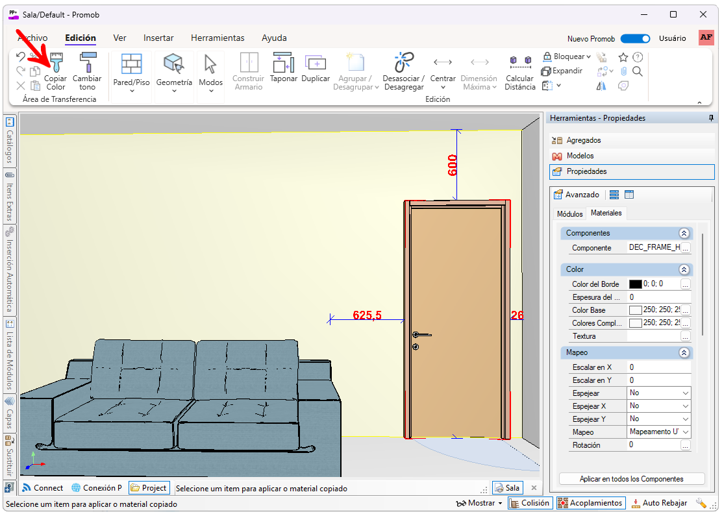
Task: Expand the Pared/Piso dropdown
Action: [x=132, y=90]
